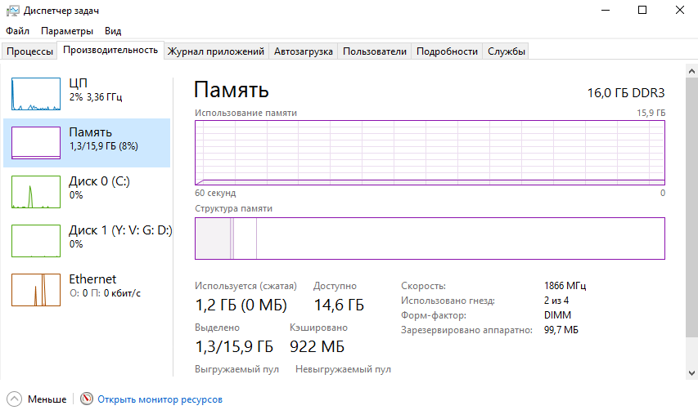The width and height of the screenshot is (698, 419).
Task: Click the Память graph thumbnail in sidebar
Action: [x=36, y=142]
